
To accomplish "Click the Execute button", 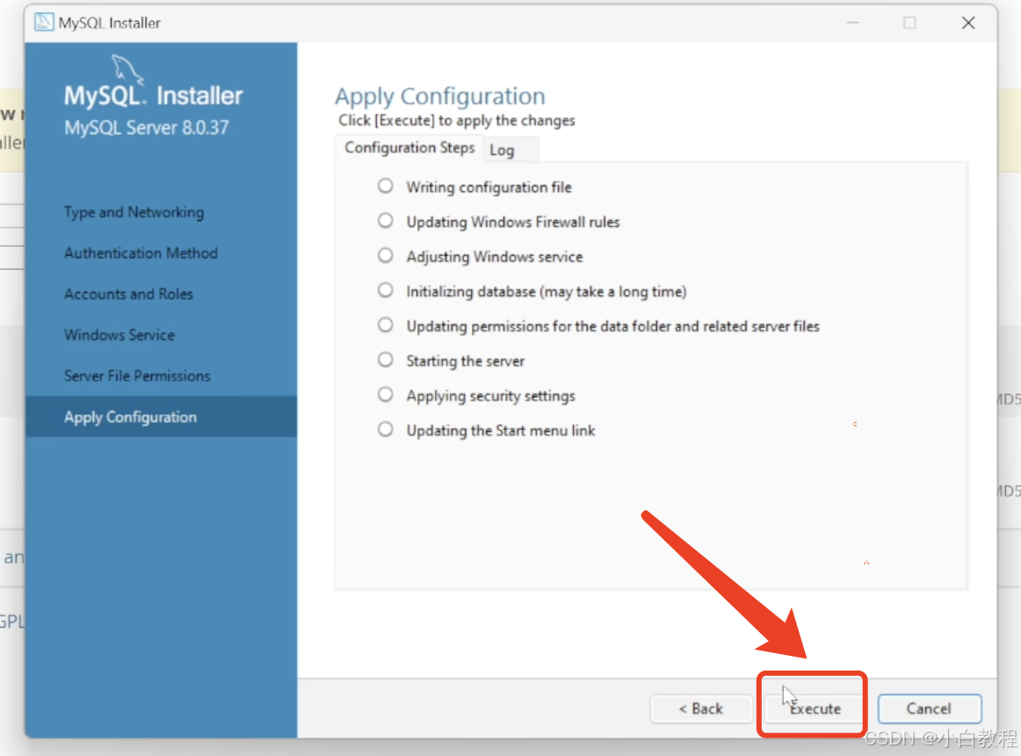I will coord(812,709).
